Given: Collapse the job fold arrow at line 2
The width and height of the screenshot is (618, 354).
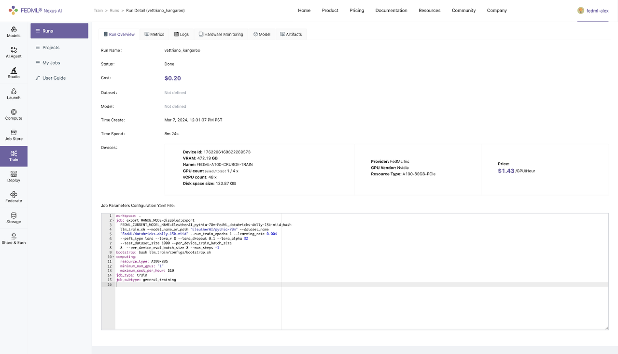Looking at the screenshot, I should (113, 220).
